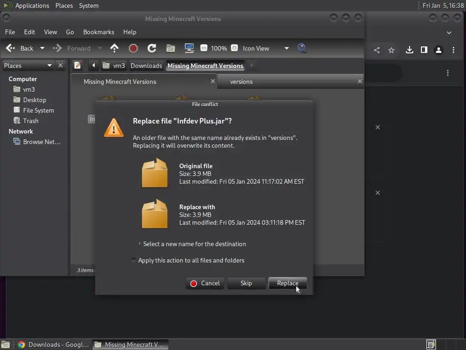The height and width of the screenshot is (350, 466).
Task: Click the path bar left scroll arrow
Action: coord(93,65)
